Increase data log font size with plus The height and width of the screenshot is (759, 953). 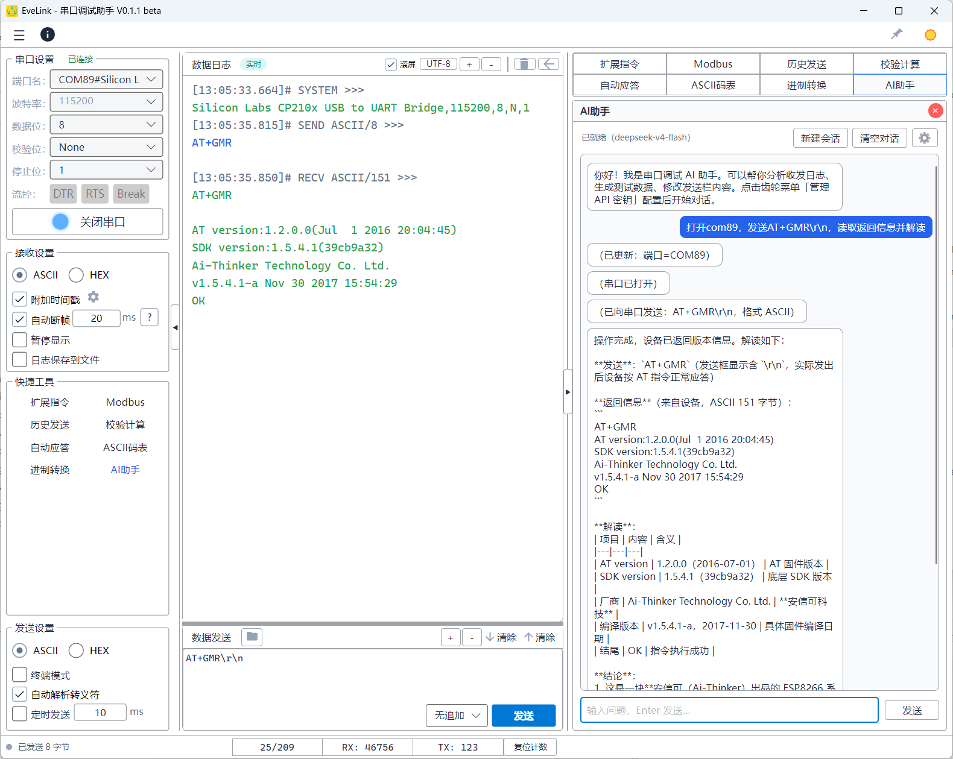[x=469, y=64]
